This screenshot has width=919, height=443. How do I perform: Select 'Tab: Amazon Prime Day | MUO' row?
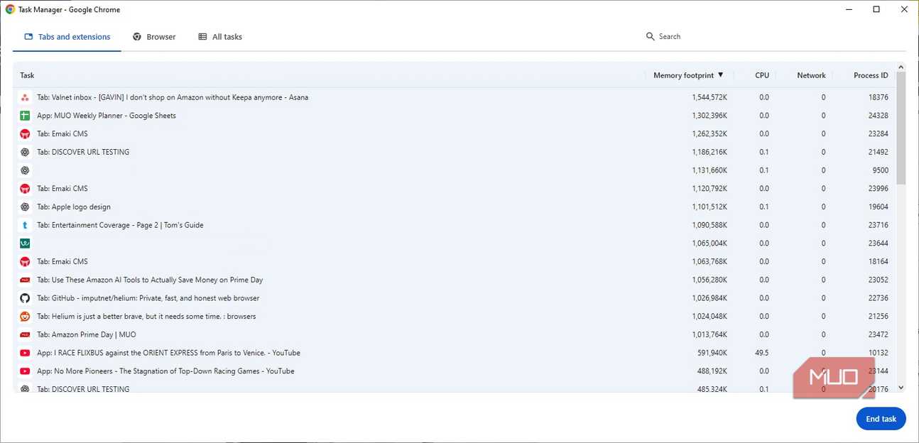point(455,334)
